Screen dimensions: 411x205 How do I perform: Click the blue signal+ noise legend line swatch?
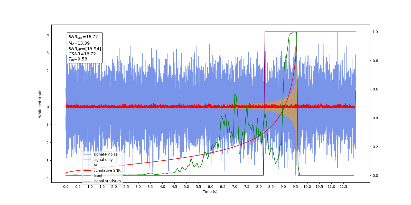tap(87, 154)
